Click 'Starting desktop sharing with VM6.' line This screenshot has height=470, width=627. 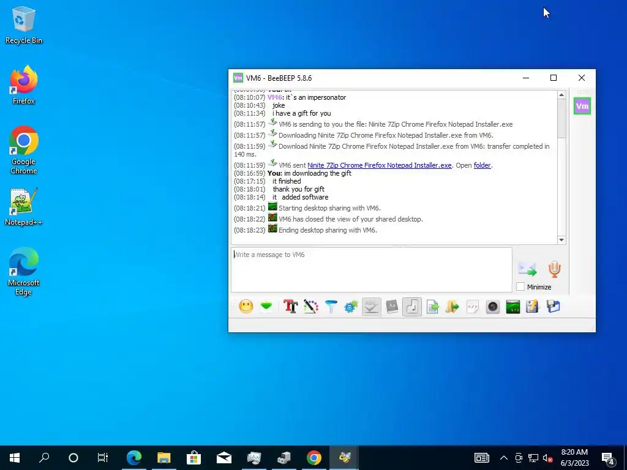click(329, 208)
